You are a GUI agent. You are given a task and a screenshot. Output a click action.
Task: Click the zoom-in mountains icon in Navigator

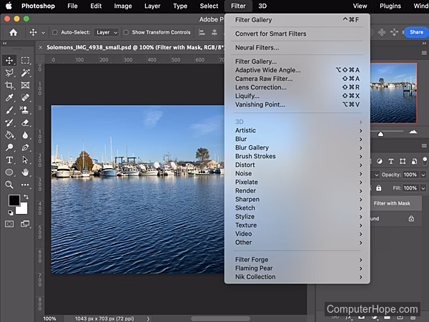tap(413, 132)
